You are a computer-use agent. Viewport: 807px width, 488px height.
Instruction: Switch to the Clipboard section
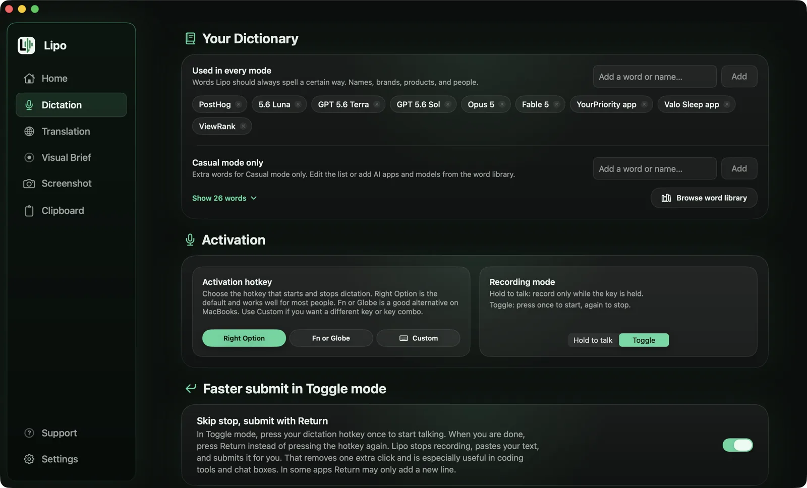click(x=71, y=211)
